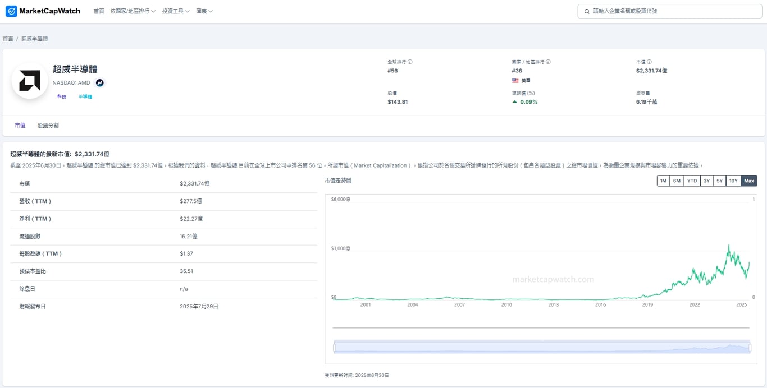This screenshot has width=767, height=388.
Task: Switch to the 股票分割 tab
Action: (48, 126)
